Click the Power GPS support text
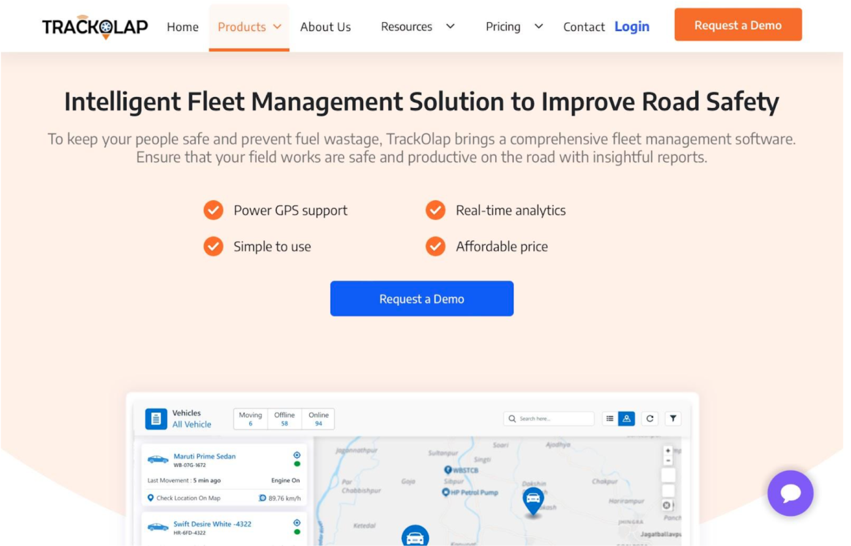This screenshot has height=546, width=851. click(x=290, y=211)
